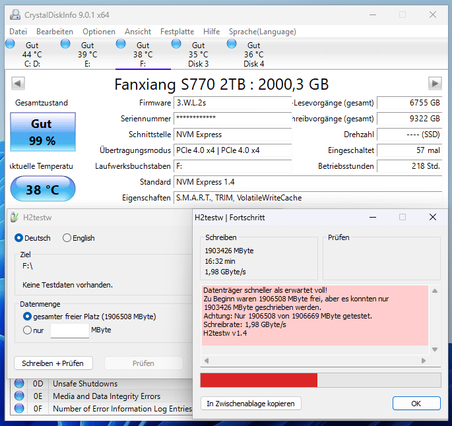Minimize the CrystalDiskInfo window
The image size is (452, 426).
click(x=373, y=15)
